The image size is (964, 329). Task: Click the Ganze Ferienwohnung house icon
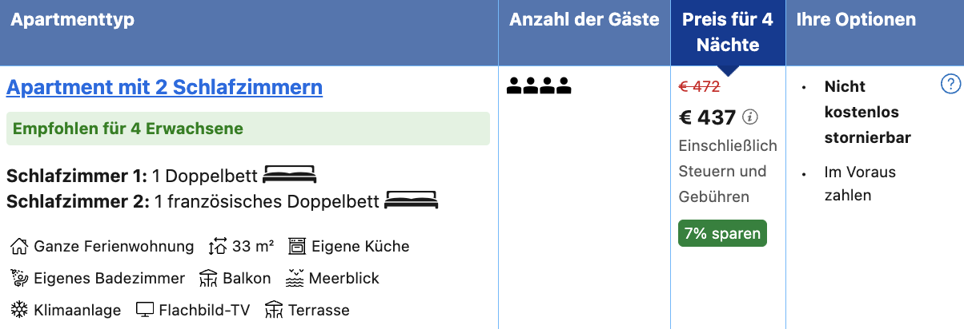[x=19, y=246]
